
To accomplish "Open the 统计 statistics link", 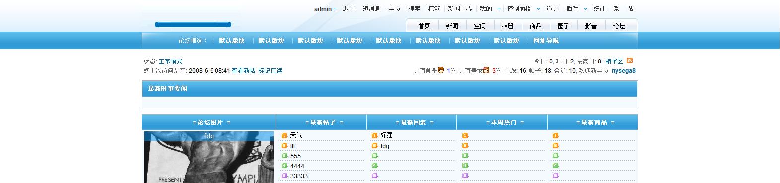I will tap(599, 9).
